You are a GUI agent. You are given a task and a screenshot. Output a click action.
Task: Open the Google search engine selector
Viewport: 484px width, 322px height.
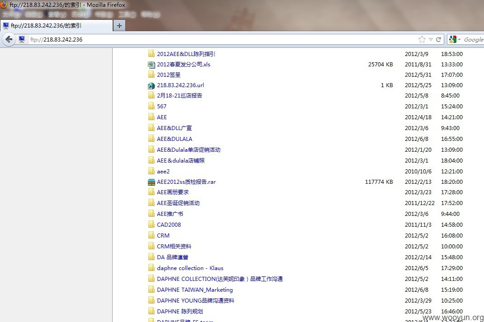point(455,39)
